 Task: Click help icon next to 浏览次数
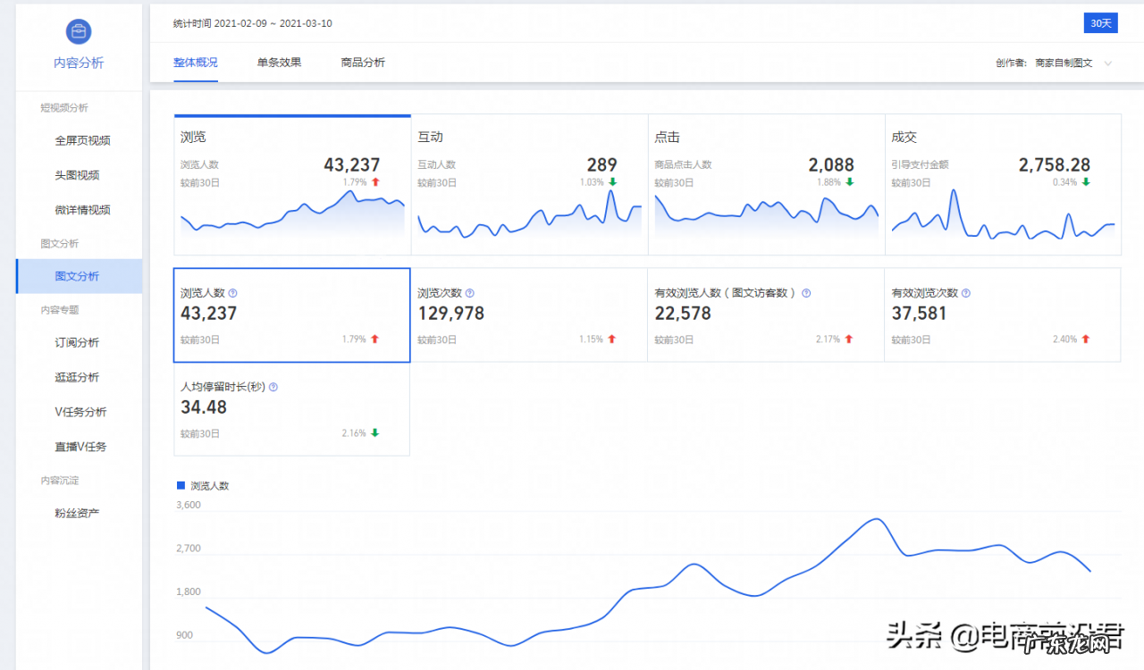[x=470, y=293]
